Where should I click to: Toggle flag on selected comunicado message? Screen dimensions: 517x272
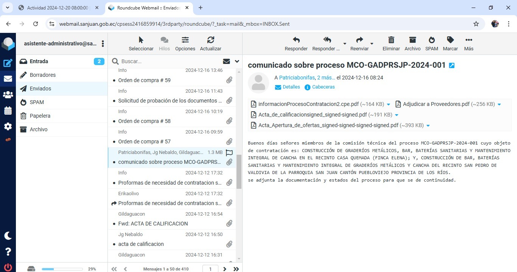[229, 152]
